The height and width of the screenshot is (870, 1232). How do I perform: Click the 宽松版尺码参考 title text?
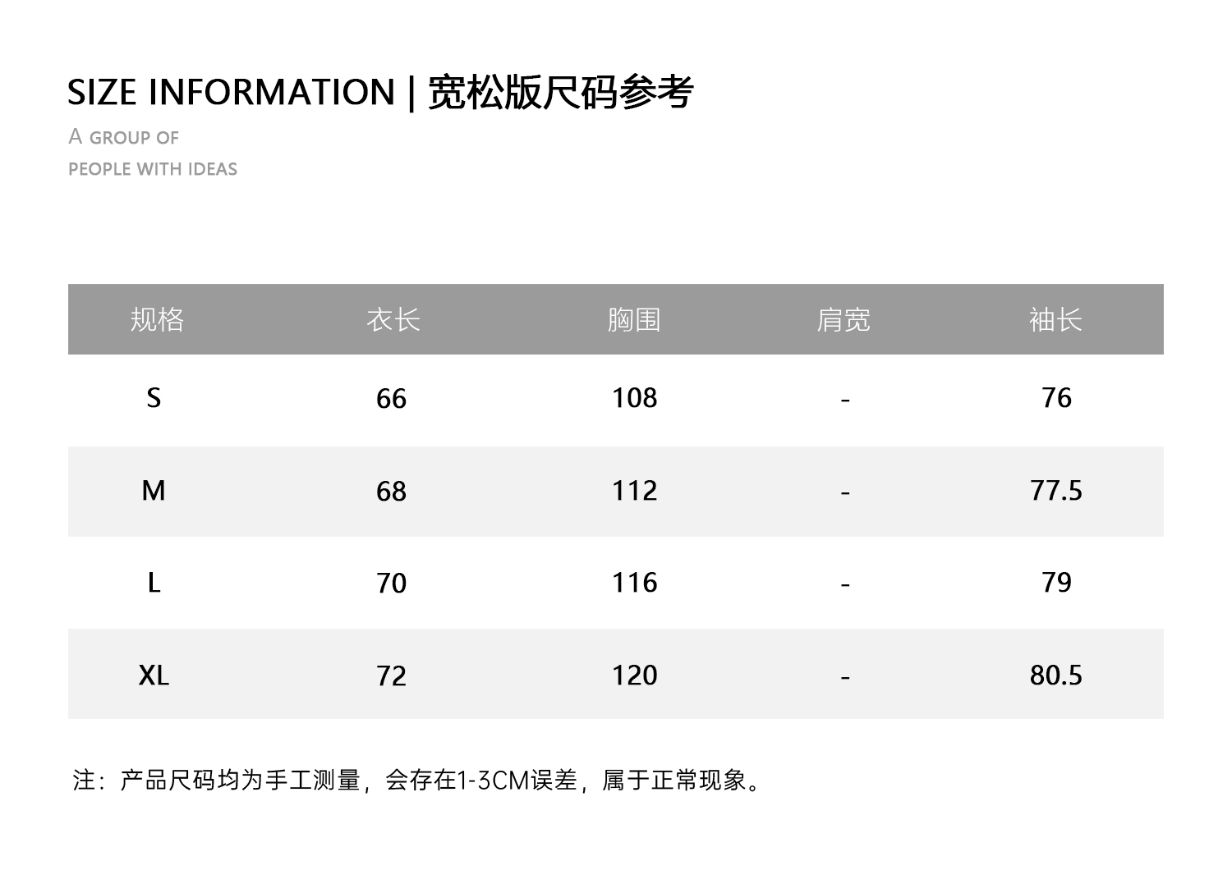(561, 92)
